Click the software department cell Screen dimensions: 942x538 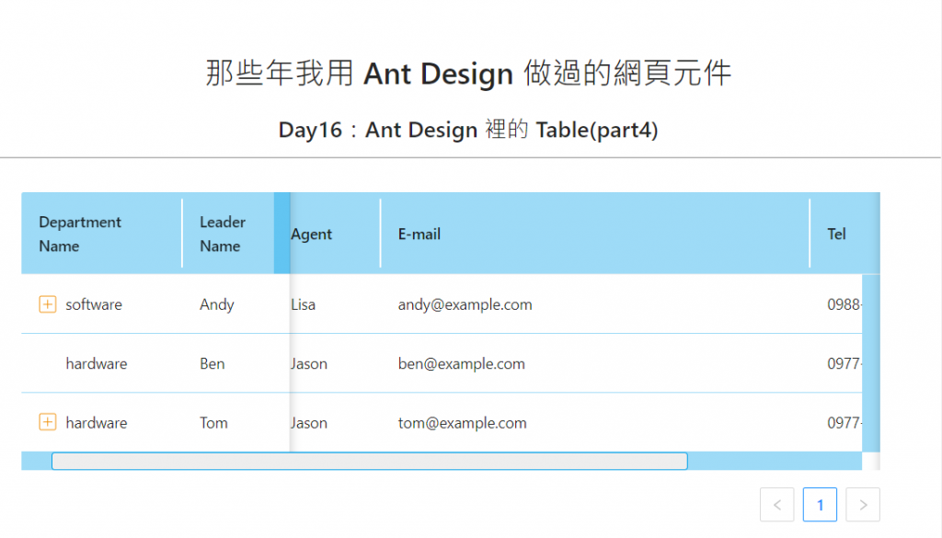(x=101, y=304)
